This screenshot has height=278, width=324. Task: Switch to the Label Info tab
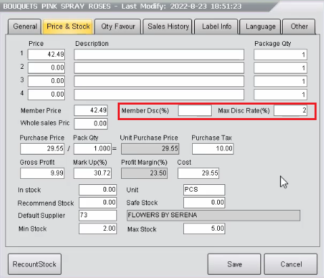[216, 26]
